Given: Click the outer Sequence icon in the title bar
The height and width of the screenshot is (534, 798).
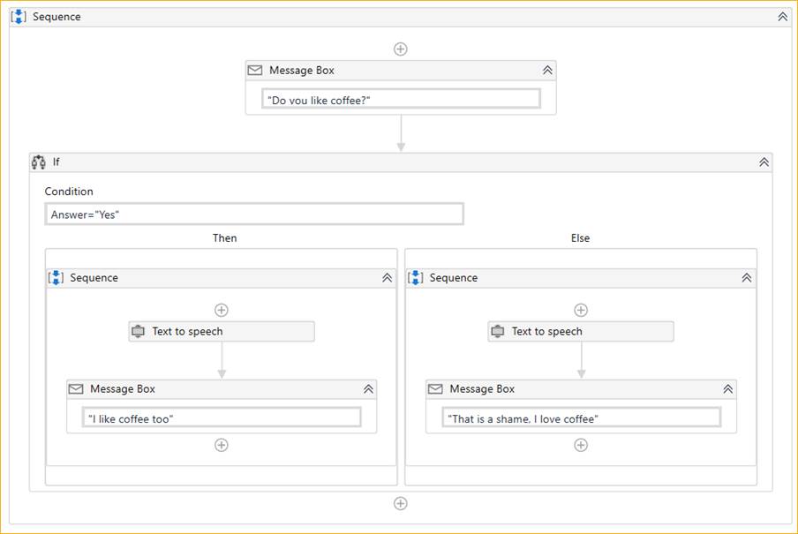Looking at the screenshot, I should pyautogui.click(x=19, y=16).
